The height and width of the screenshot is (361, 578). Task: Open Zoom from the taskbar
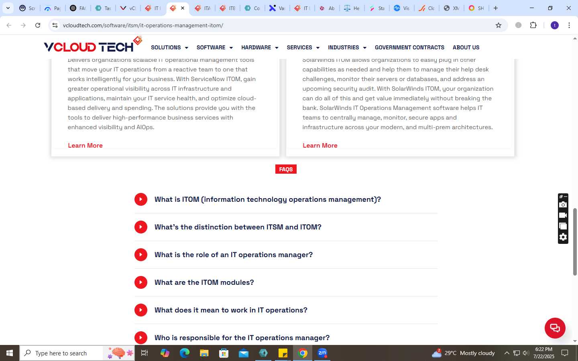[x=322, y=353]
